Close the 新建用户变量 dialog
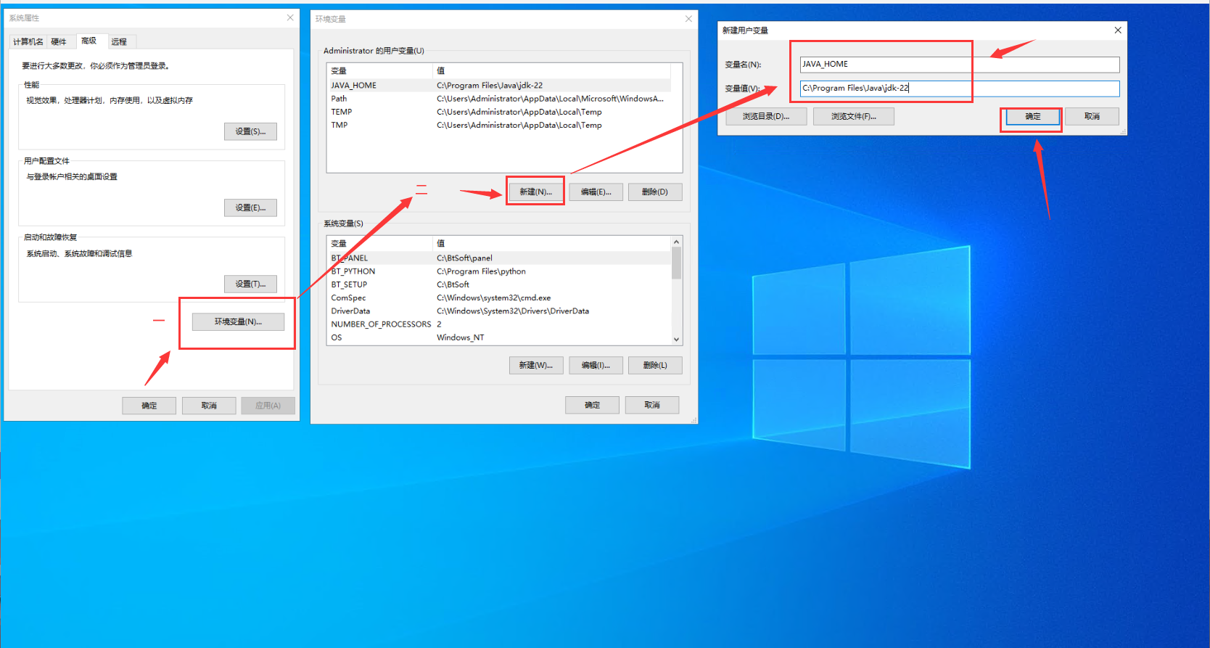The width and height of the screenshot is (1210, 648). (1118, 30)
